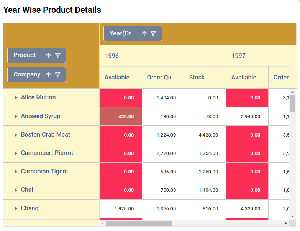The image size is (300, 231).
Task: Expand the Alice Mutton row
Action: tap(16, 98)
